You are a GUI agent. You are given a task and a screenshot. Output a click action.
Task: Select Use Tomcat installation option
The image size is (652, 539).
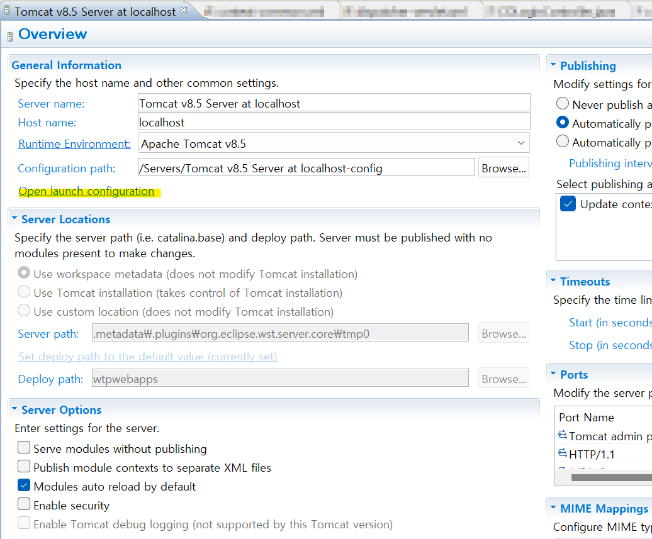point(24,291)
